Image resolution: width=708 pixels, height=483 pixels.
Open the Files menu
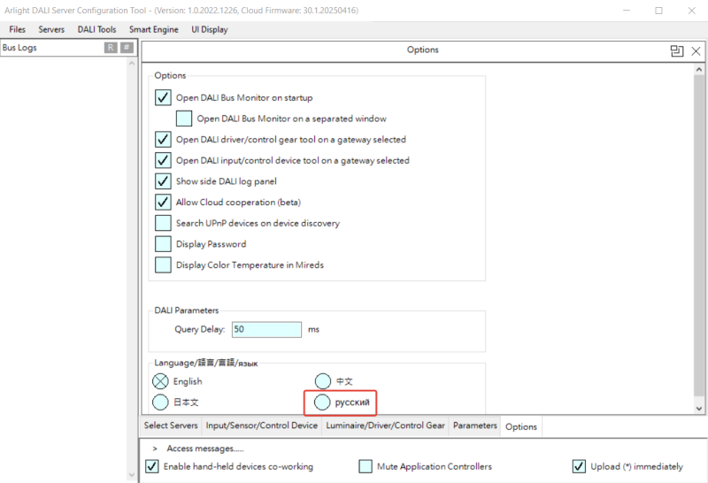click(17, 29)
